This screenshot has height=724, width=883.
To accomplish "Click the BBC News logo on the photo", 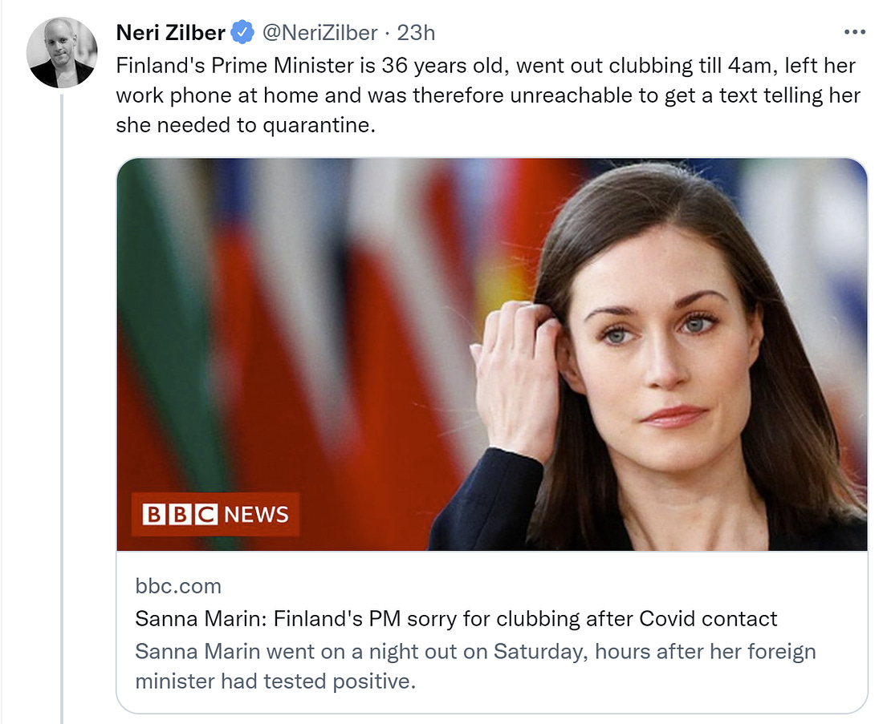I will point(215,514).
